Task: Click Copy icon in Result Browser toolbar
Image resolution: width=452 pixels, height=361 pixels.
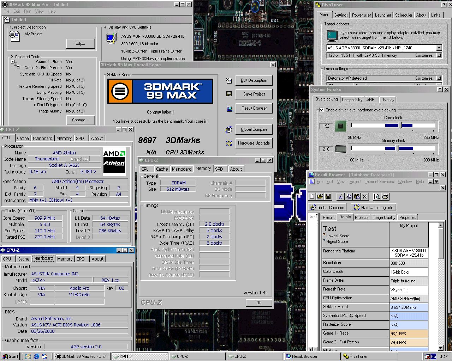Action: (349, 197)
